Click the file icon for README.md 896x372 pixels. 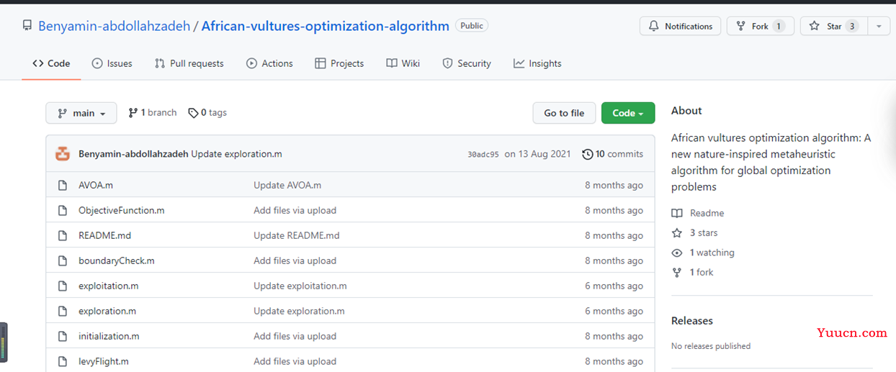63,236
